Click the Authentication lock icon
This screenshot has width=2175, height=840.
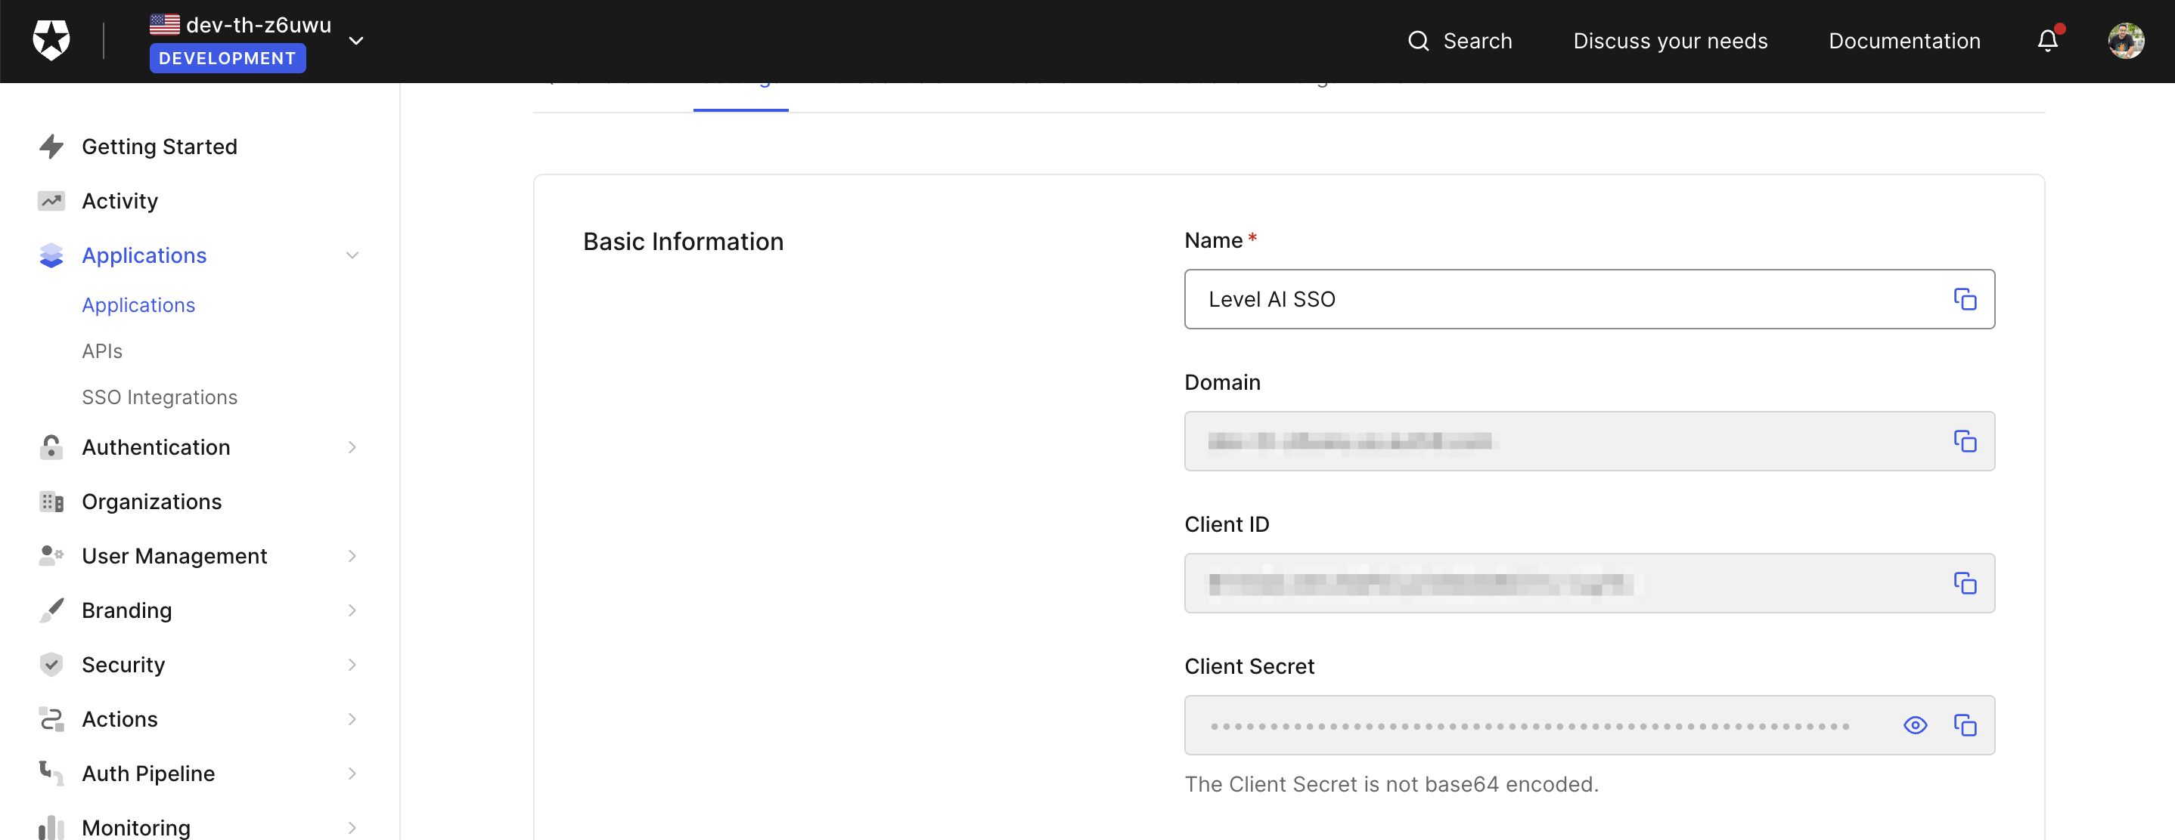(51, 447)
